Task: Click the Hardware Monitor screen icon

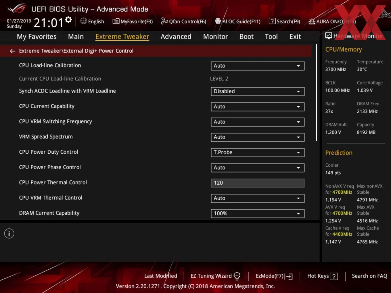Action: pyautogui.click(x=329, y=36)
